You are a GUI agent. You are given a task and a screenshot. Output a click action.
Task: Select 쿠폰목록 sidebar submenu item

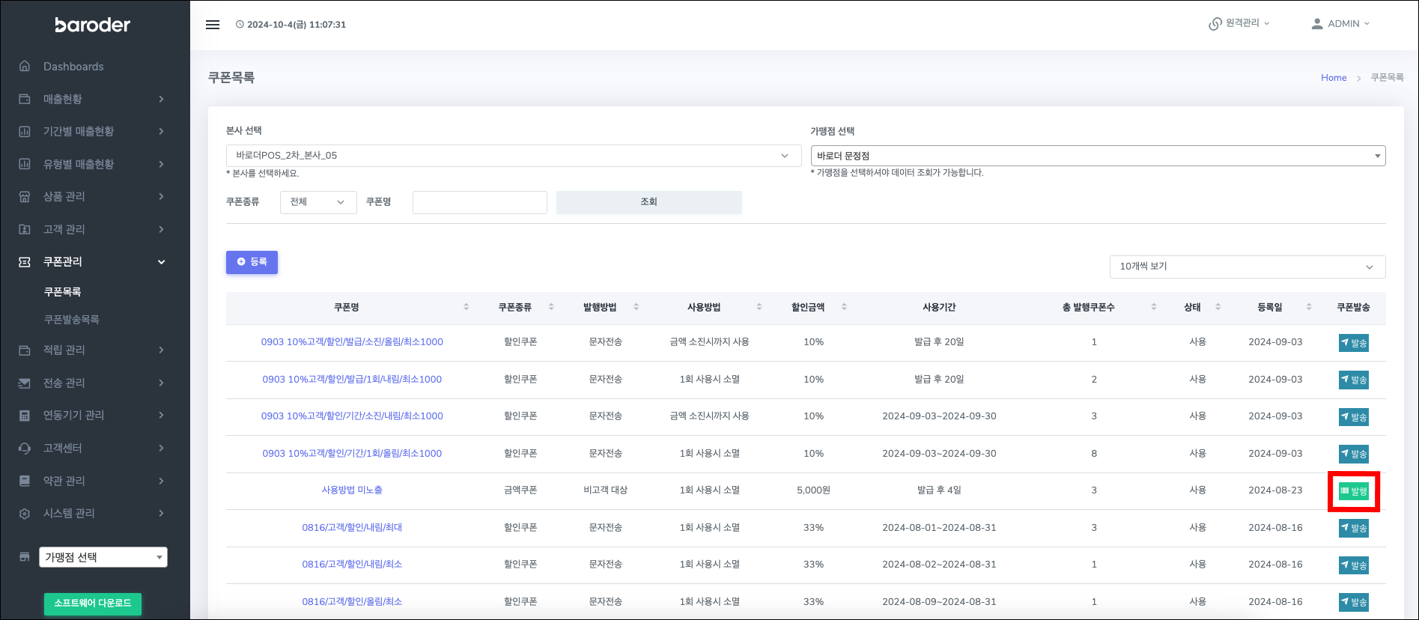click(x=63, y=292)
